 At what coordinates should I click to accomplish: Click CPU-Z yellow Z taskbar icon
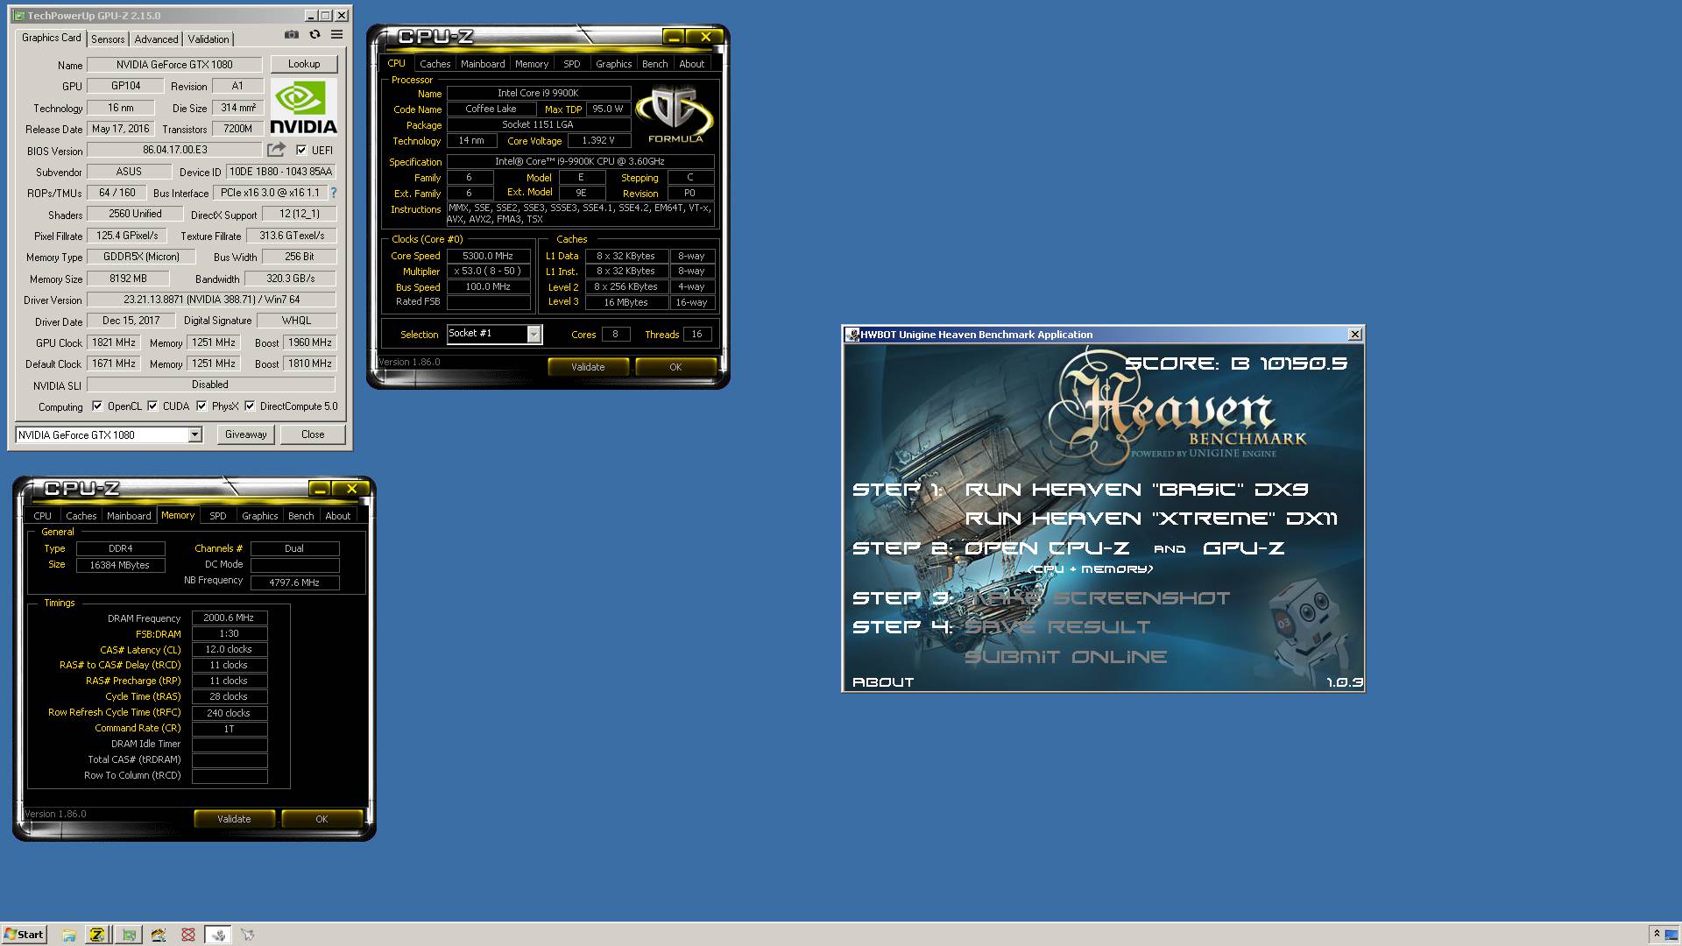click(x=97, y=935)
